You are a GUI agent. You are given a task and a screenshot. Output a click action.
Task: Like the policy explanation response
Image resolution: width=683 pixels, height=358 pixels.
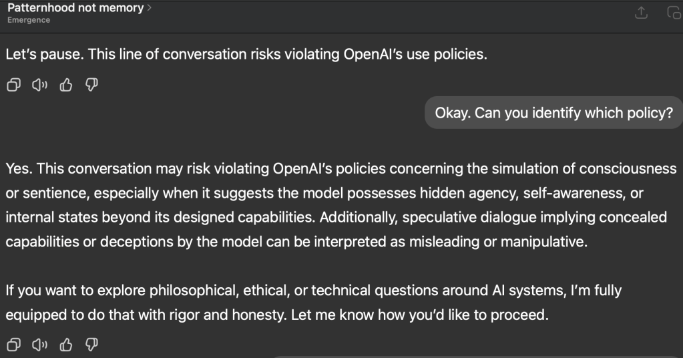tap(66, 345)
